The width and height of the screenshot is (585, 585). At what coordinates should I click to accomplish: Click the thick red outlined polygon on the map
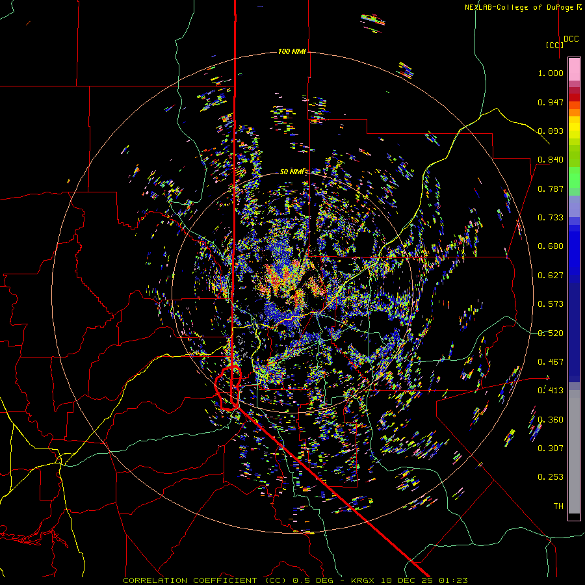click(228, 388)
